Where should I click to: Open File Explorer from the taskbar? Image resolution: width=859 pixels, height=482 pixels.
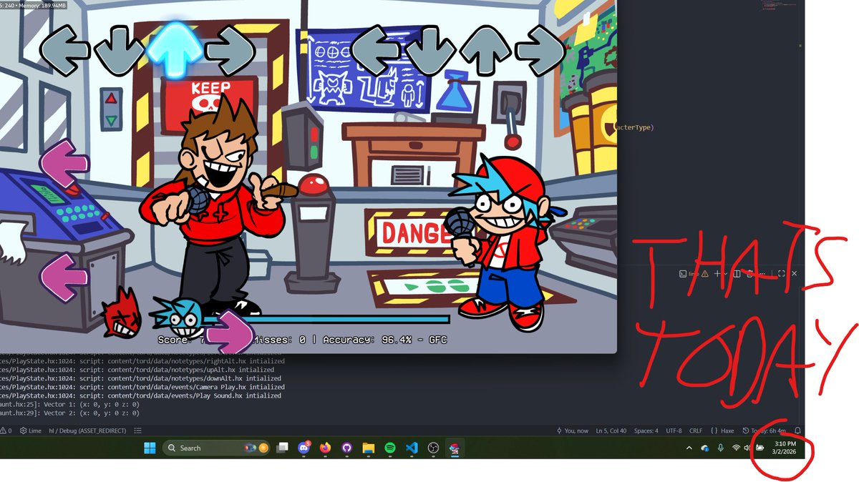369,448
